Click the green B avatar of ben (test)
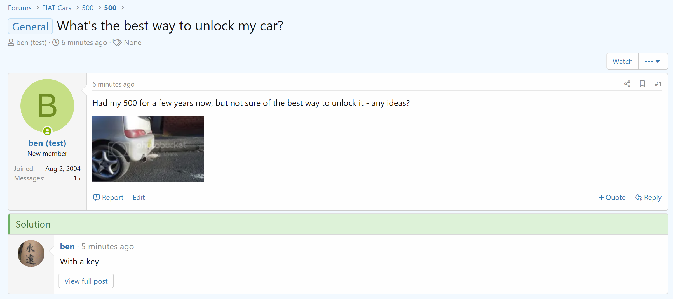Image resolution: width=673 pixels, height=299 pixels. 47,106
